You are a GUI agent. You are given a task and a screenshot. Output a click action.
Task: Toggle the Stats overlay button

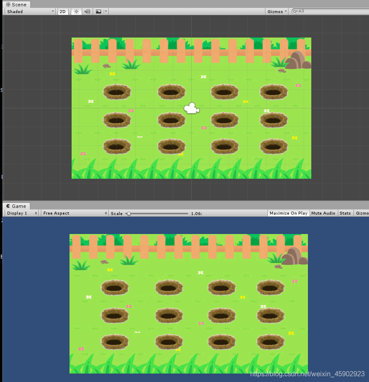tap(345, 213)
